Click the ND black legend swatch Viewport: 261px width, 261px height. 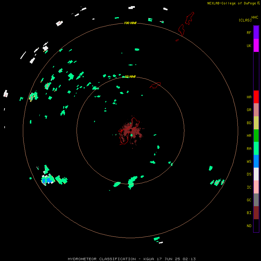tap(256, 226)
